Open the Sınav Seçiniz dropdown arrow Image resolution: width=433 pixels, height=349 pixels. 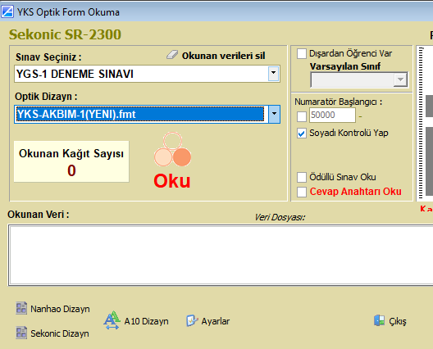click(273, 74)
